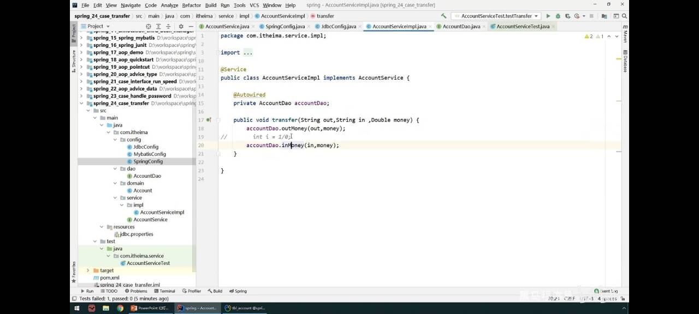Click the Collapse All icon in Project panel
This screenshot has height=314, width=699.
point(169,26)
